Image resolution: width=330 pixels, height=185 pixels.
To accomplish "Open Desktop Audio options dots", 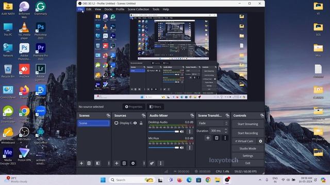I will [x=190, y=132].
